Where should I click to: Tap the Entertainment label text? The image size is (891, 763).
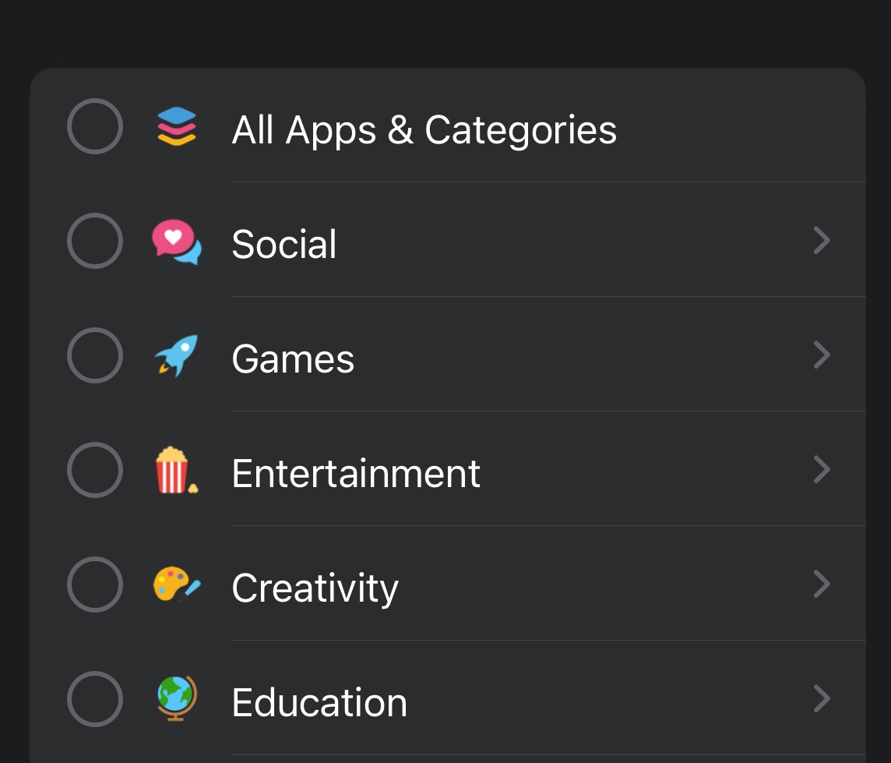[356, 473]
